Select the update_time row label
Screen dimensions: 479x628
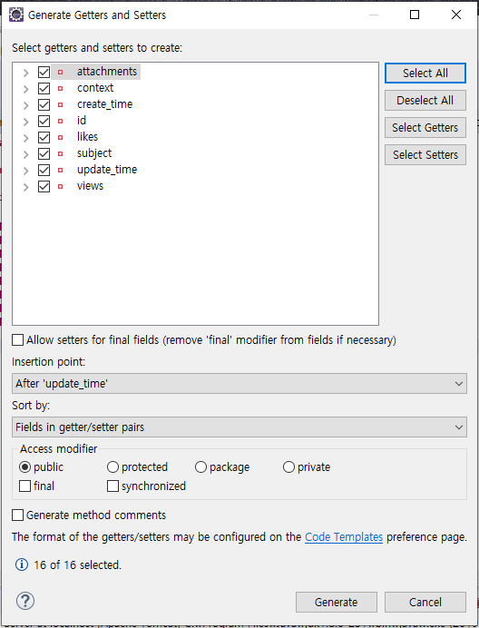(107, 170)
